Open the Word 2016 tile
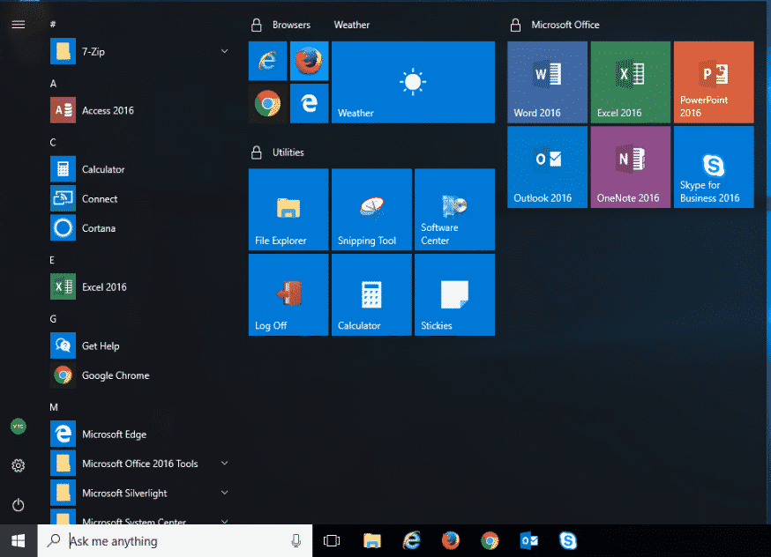Viewport: 771px width, 557px height. 547,82
